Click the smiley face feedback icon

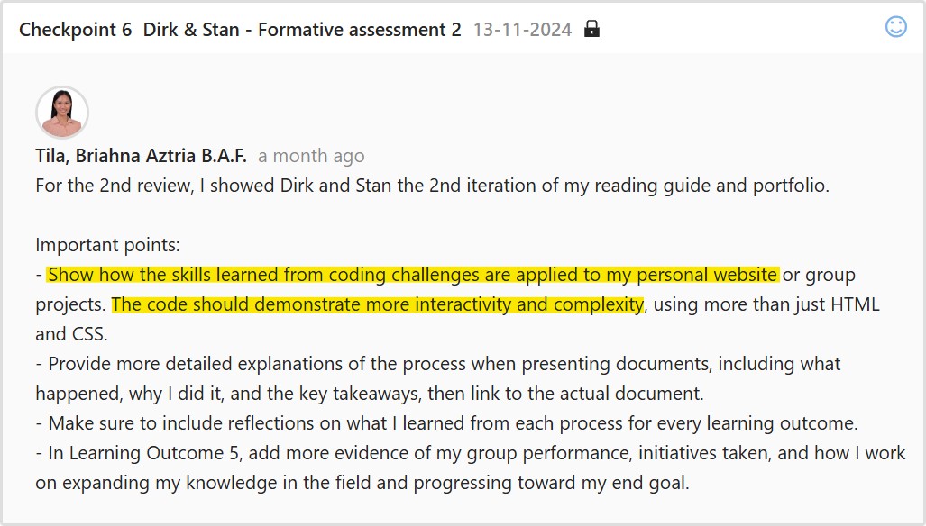coord(895,27)
